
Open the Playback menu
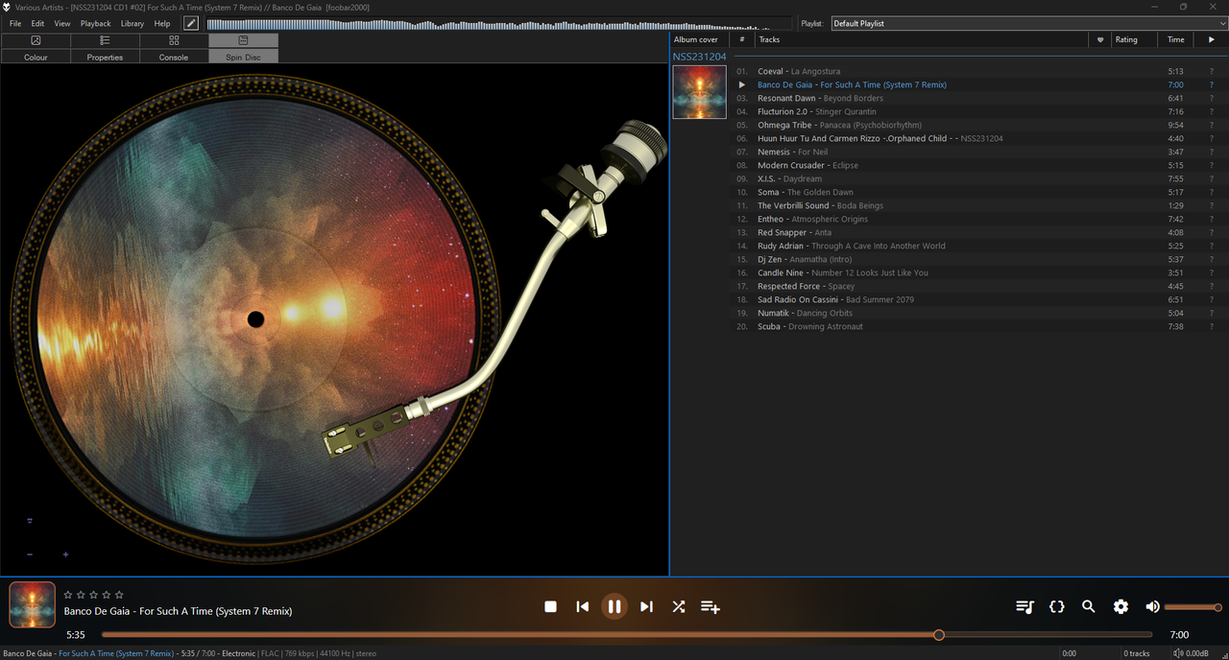point(96,23)
